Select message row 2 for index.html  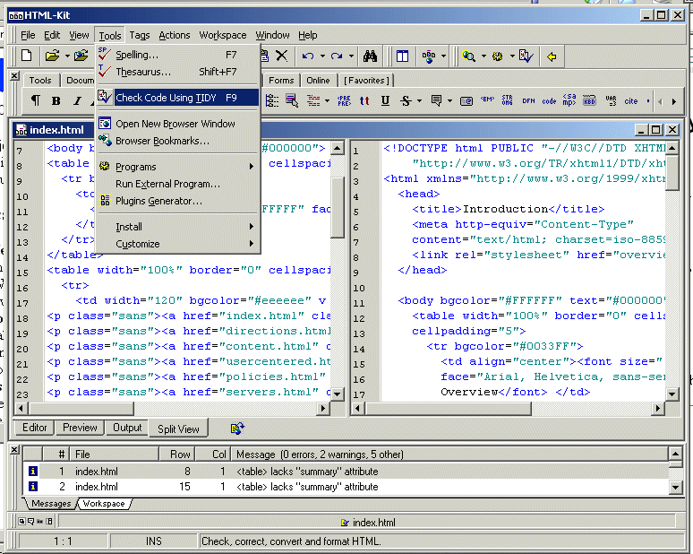[346, 487]
